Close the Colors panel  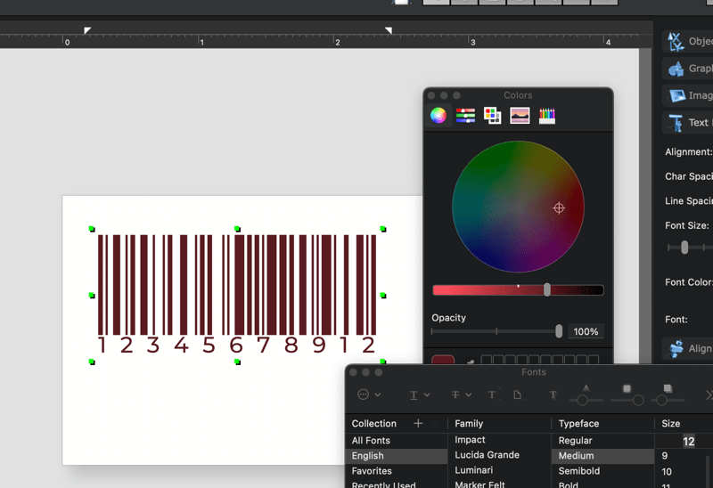[431, 95]
